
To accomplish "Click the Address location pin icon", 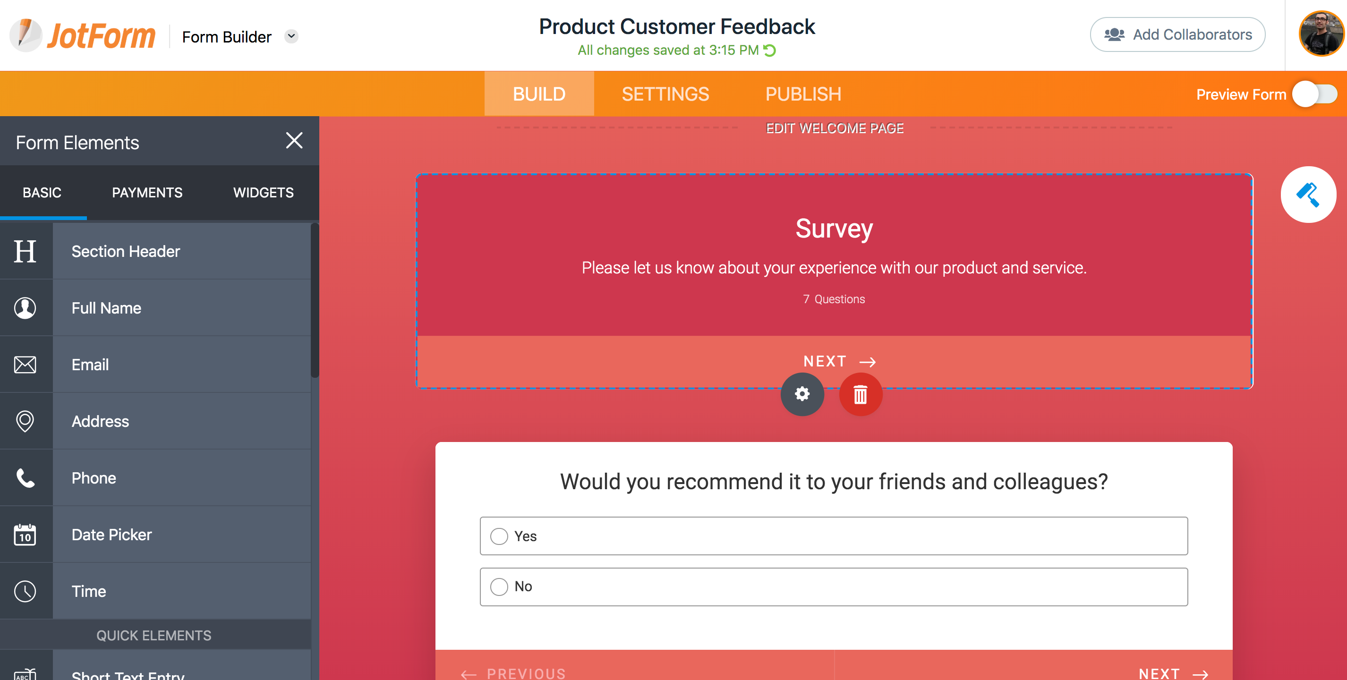I will click(25, 421).
